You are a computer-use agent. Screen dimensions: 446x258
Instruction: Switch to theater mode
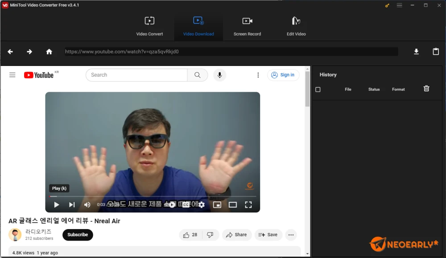[233, 205]
